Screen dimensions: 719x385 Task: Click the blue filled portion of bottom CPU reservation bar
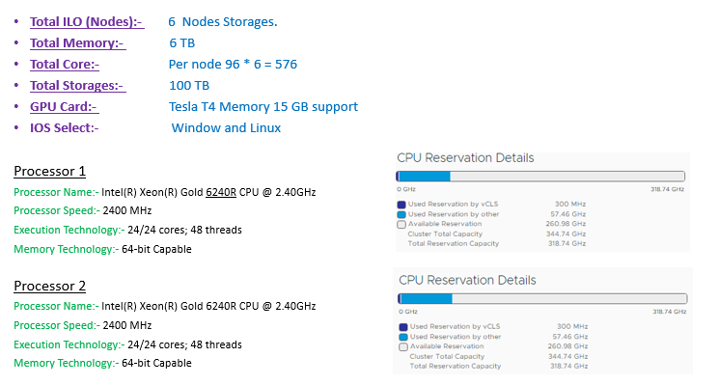[x=426, y=299]
